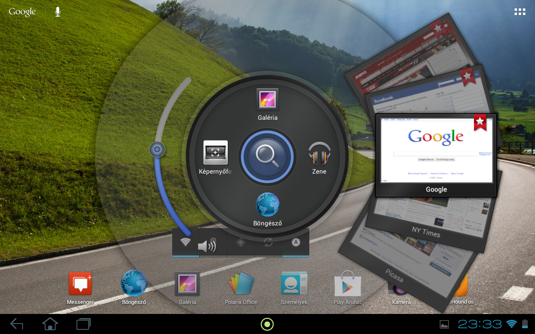Toggle the GPS location setting

(240, 242)
